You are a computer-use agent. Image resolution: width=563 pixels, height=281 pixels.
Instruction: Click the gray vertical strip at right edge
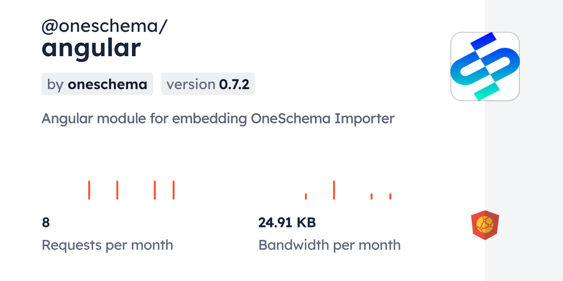(524, 140)
